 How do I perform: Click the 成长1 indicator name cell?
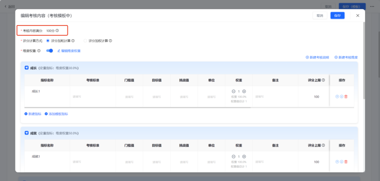coord(47,96)
